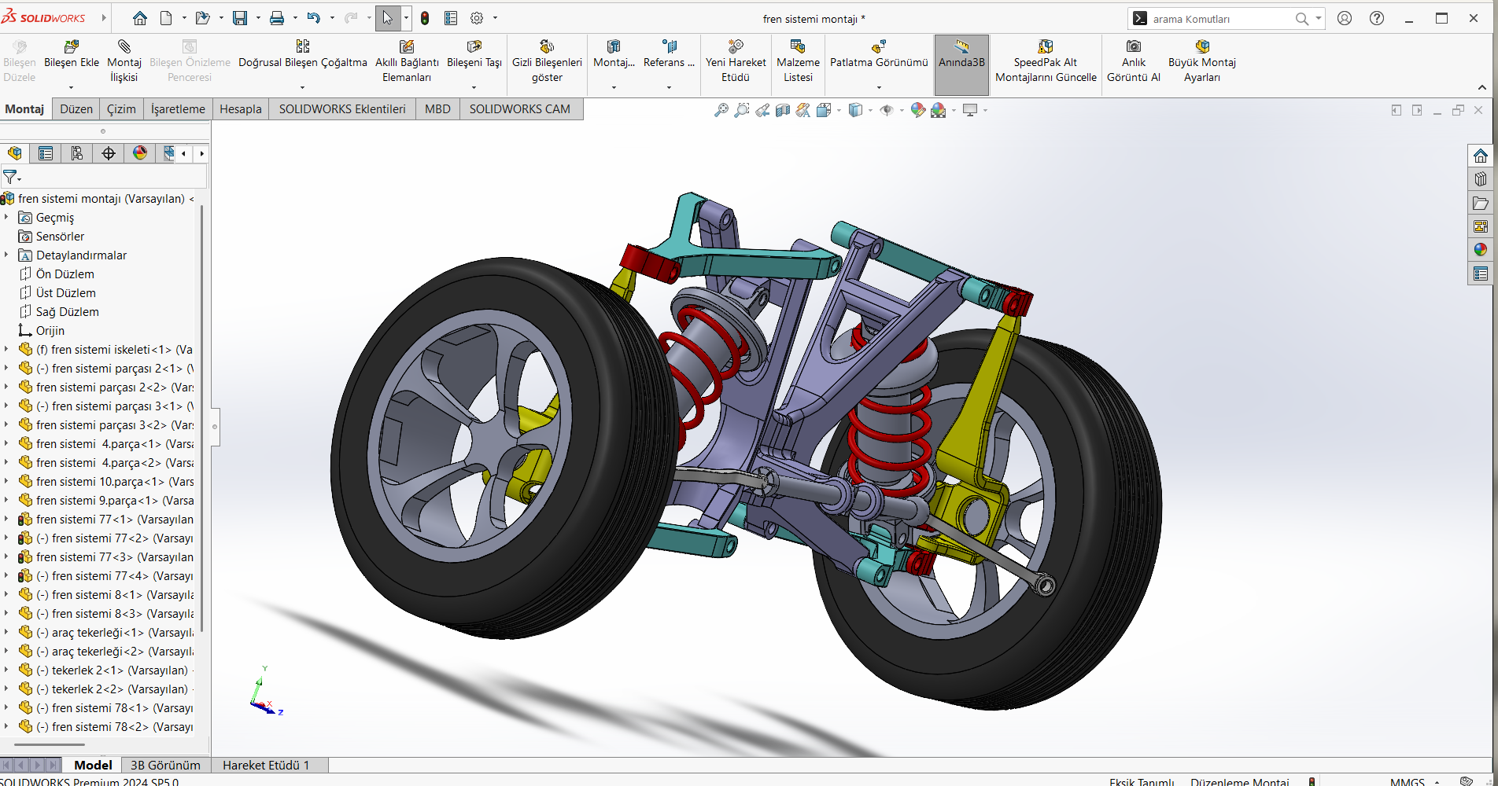Open the Undo history dropdown arrow
Viewport: 1498px width, 786px height.
tap(332, 18)
